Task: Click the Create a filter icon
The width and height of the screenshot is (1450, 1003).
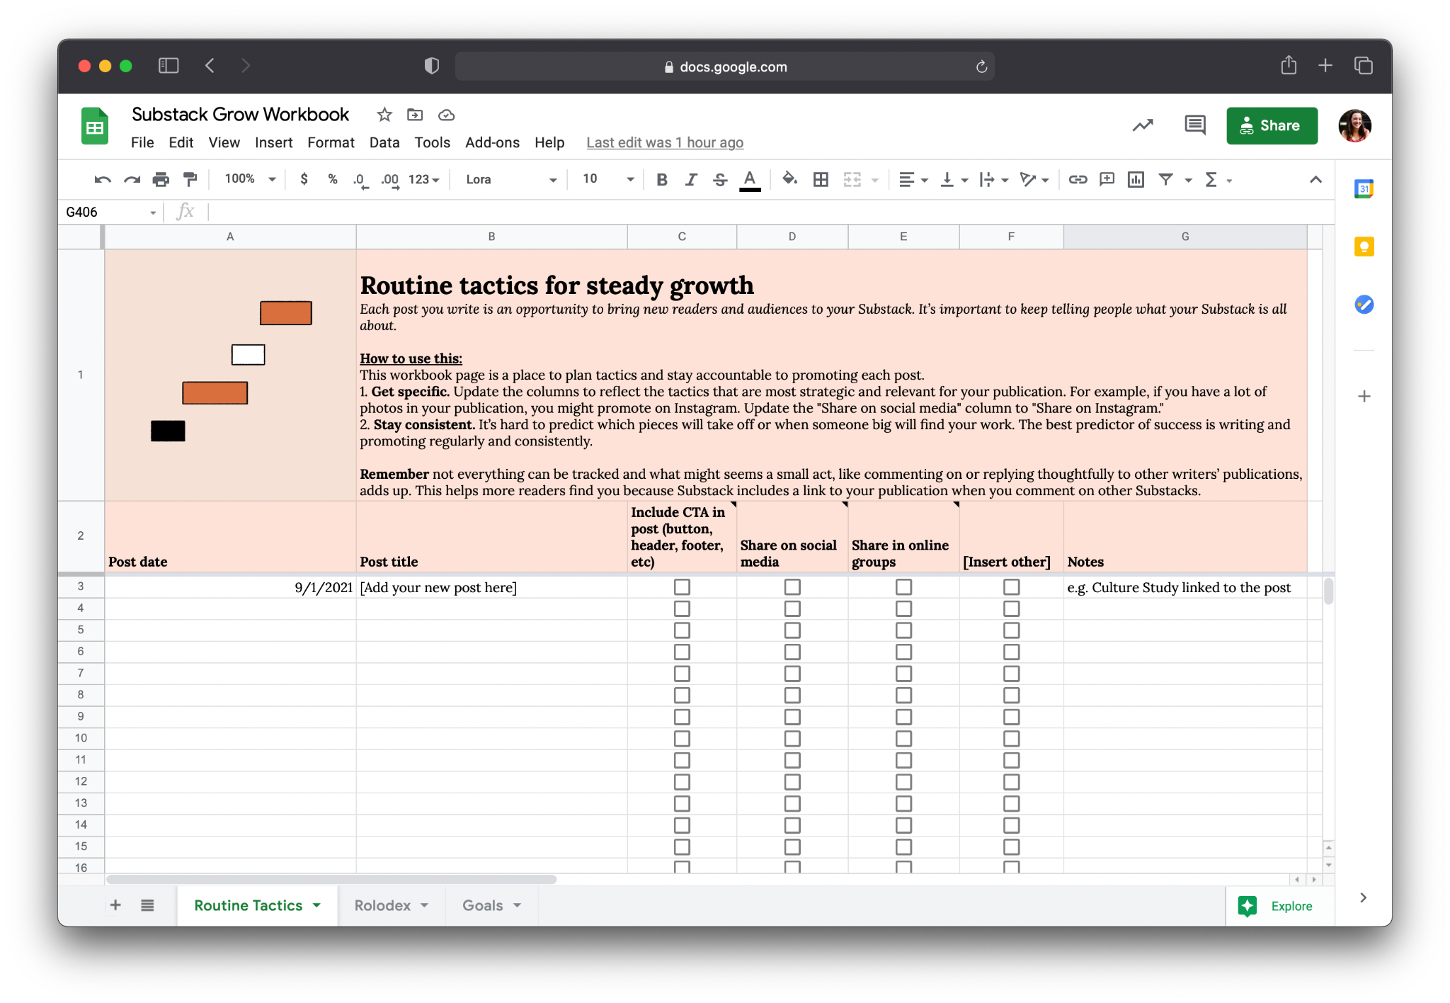Action: click(x=1165, y=180)
